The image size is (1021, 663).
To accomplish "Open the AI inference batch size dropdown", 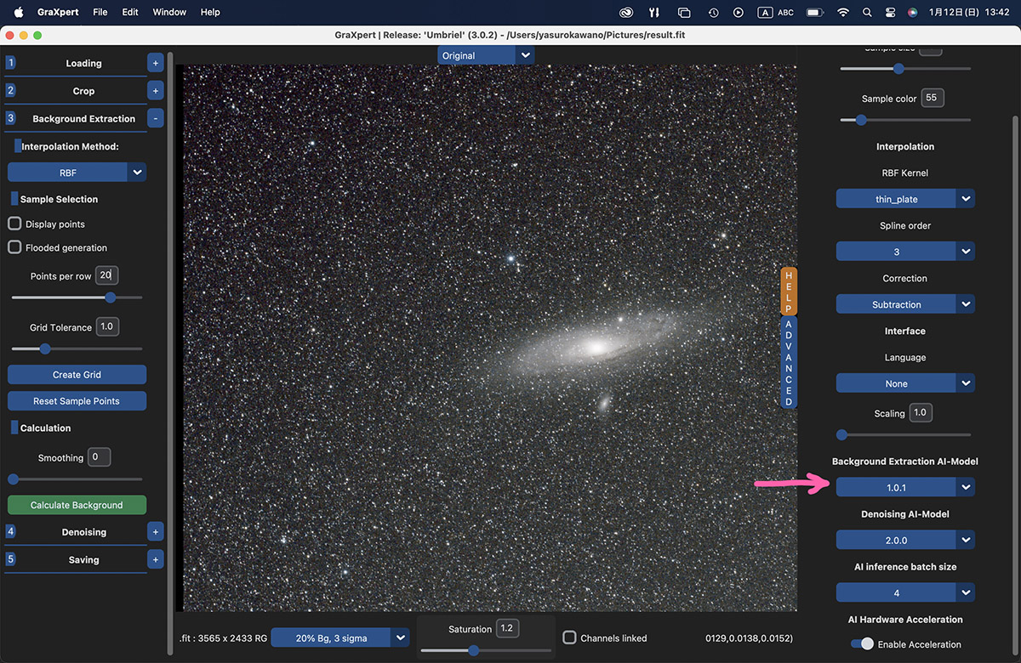I will coord(905,592).
